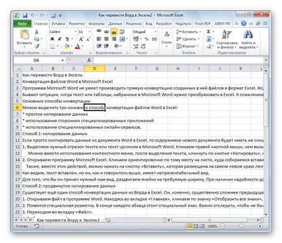The width and height of the screenshot is (282, 243).
Task: Click the column D header
Action: (94, 68)
